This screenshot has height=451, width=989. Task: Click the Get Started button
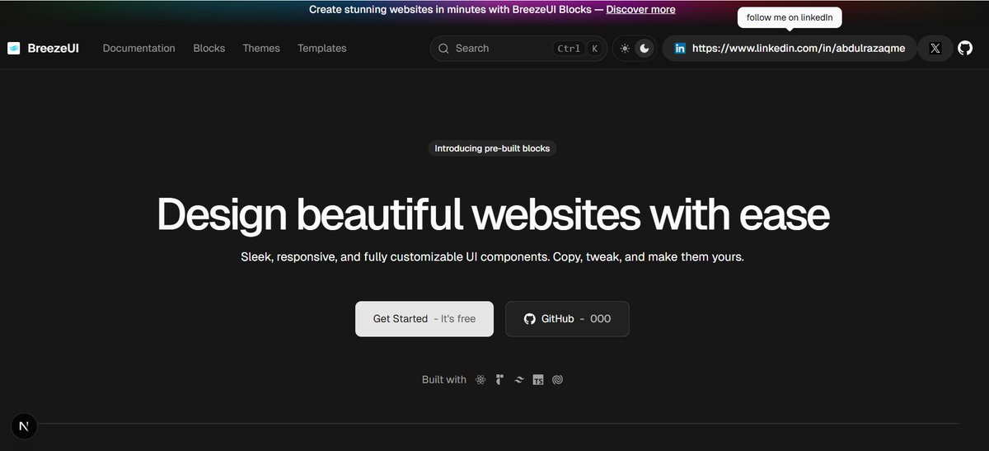click(x=424, y=319)
